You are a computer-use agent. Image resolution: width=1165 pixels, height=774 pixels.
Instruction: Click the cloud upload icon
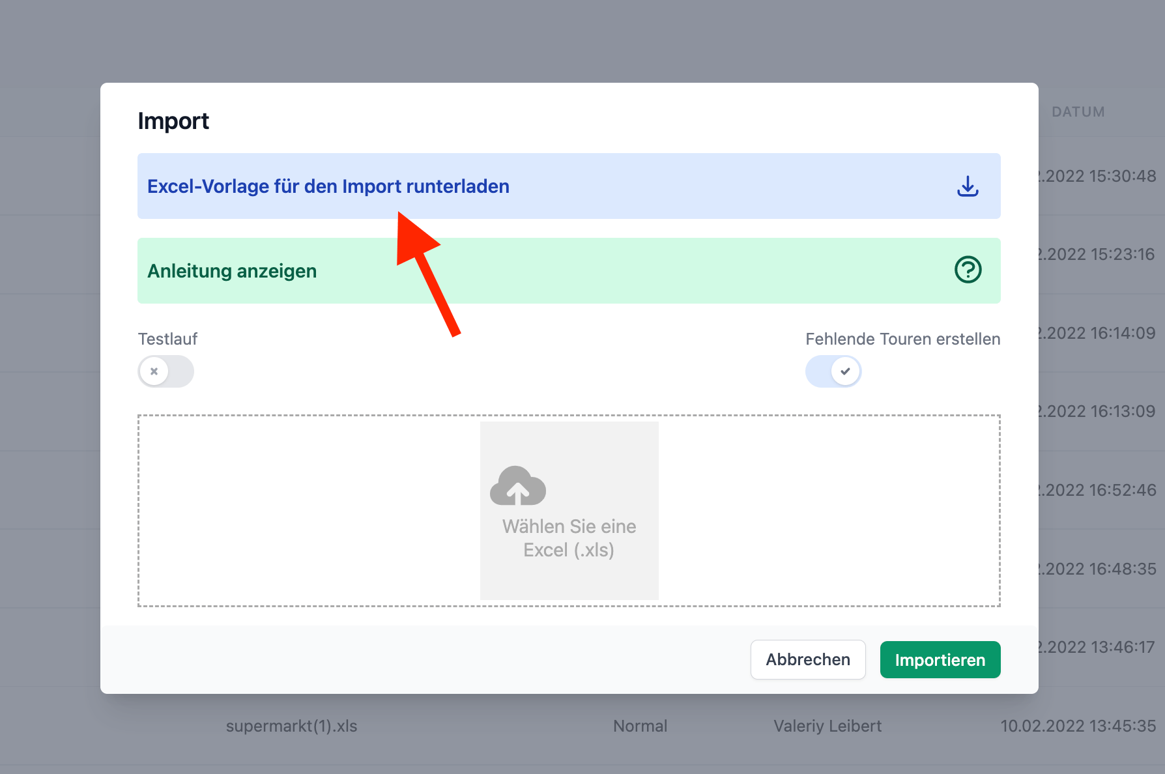pyautogui.click(x=518, y=486)
